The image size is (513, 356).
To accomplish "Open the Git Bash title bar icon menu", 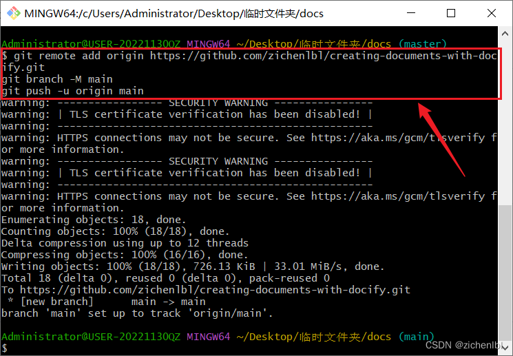I will pos(13,13).
